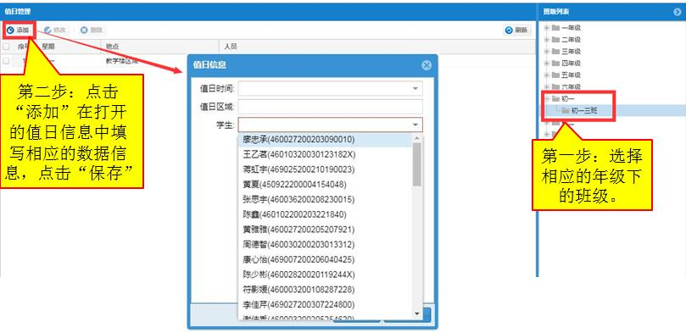Select student 陈鑫 from the list

pyautogui.click(x=325, y=214)
